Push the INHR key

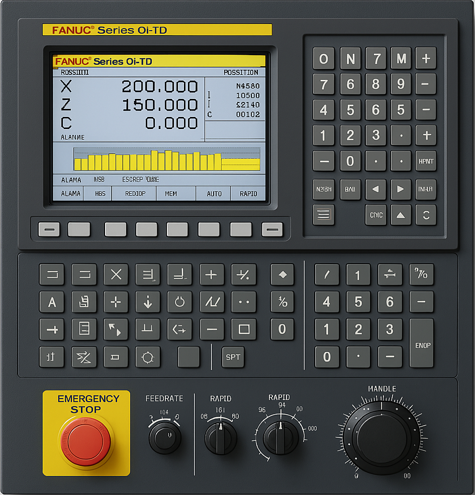pyautogui.click(x=426, y=189)
